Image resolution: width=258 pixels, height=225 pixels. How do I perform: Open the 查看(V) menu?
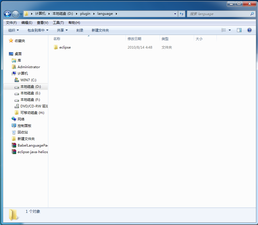tap(42, 23)
